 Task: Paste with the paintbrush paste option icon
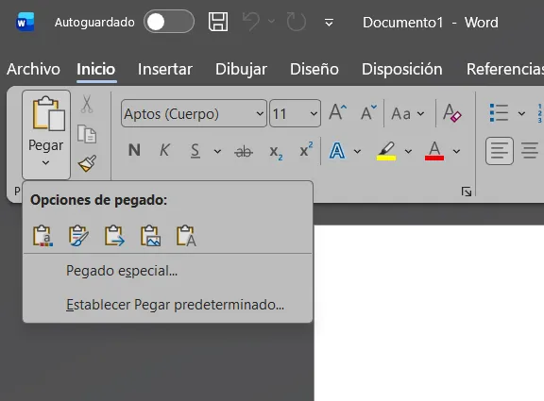pos(78,236)
